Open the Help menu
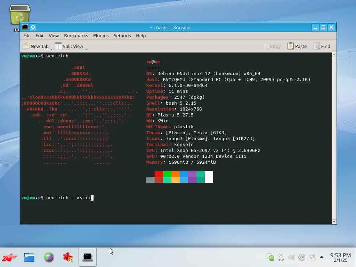 141,36
